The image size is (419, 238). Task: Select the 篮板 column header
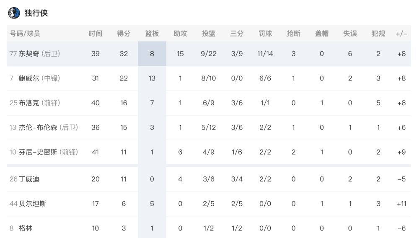pyautogui.click(x=152, y=34)
